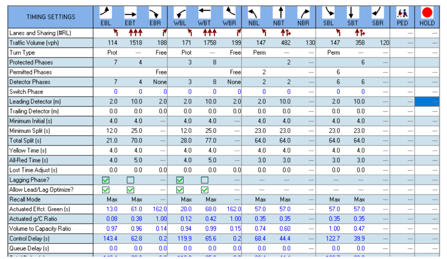
Task: Click the EBL eastbound left arrow icon
Action: tap(106, 12)
